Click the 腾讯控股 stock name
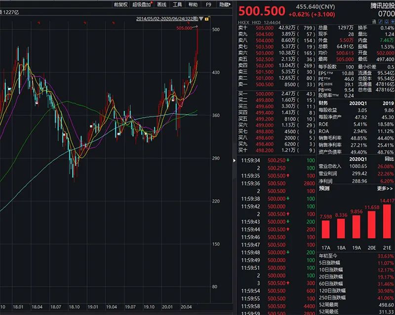The image size is (395, 315). tap(382, 6)
